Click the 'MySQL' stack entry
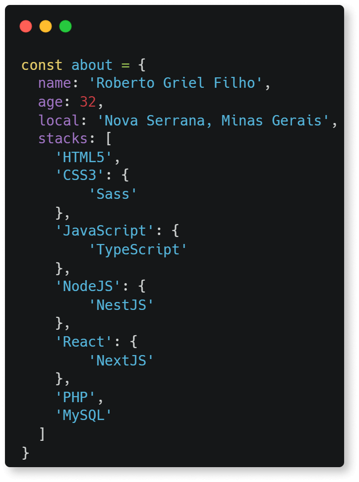Screen dimensions: 359x482 click(x=84, y=416)
